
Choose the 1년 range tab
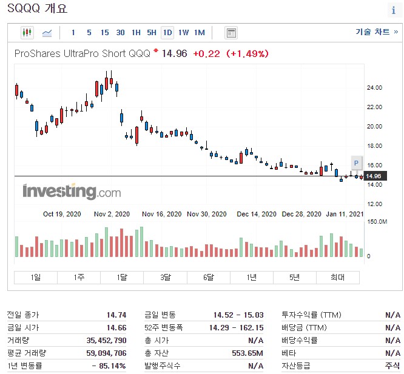252,277
